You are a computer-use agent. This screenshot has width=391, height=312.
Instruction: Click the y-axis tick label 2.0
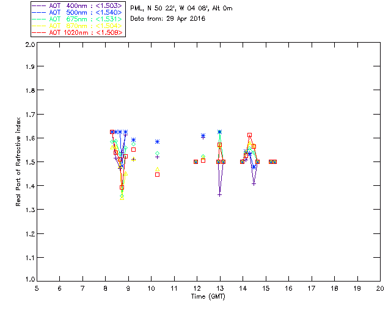coord(30,44)
